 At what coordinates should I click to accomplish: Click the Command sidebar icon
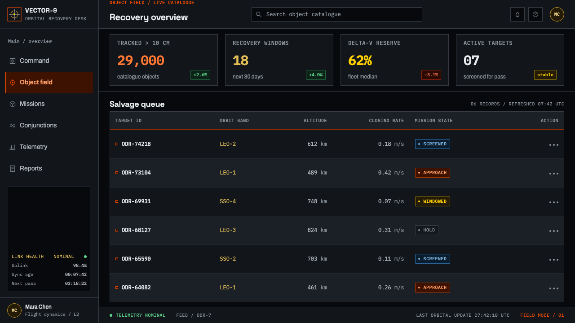tap(13, 61)
